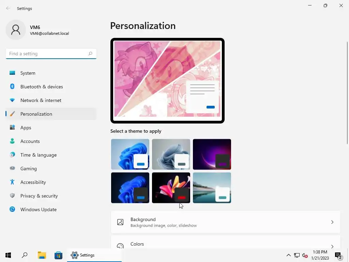Click the System monitor icon in sidebar
The image size is (349, 262).
click(12, 73)
